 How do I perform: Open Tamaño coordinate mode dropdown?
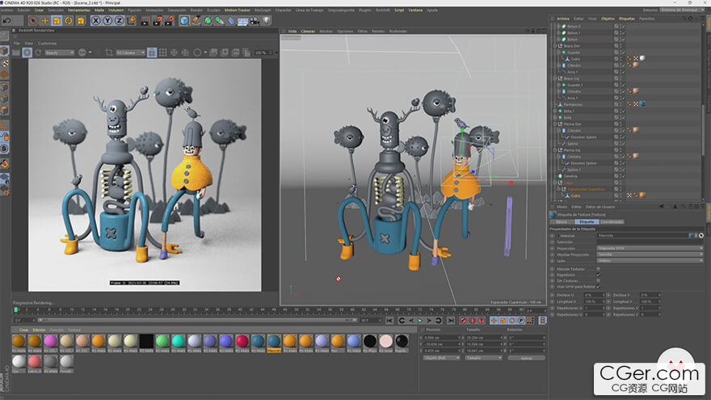[484, 358]
